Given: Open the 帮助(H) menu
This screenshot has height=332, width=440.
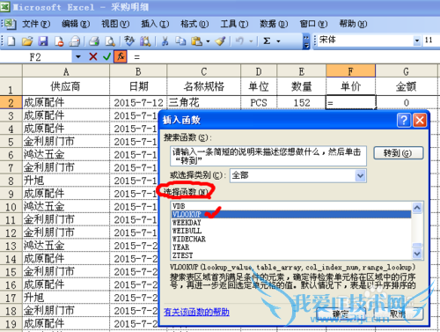Looking at the screenshot, I should 353,24.
